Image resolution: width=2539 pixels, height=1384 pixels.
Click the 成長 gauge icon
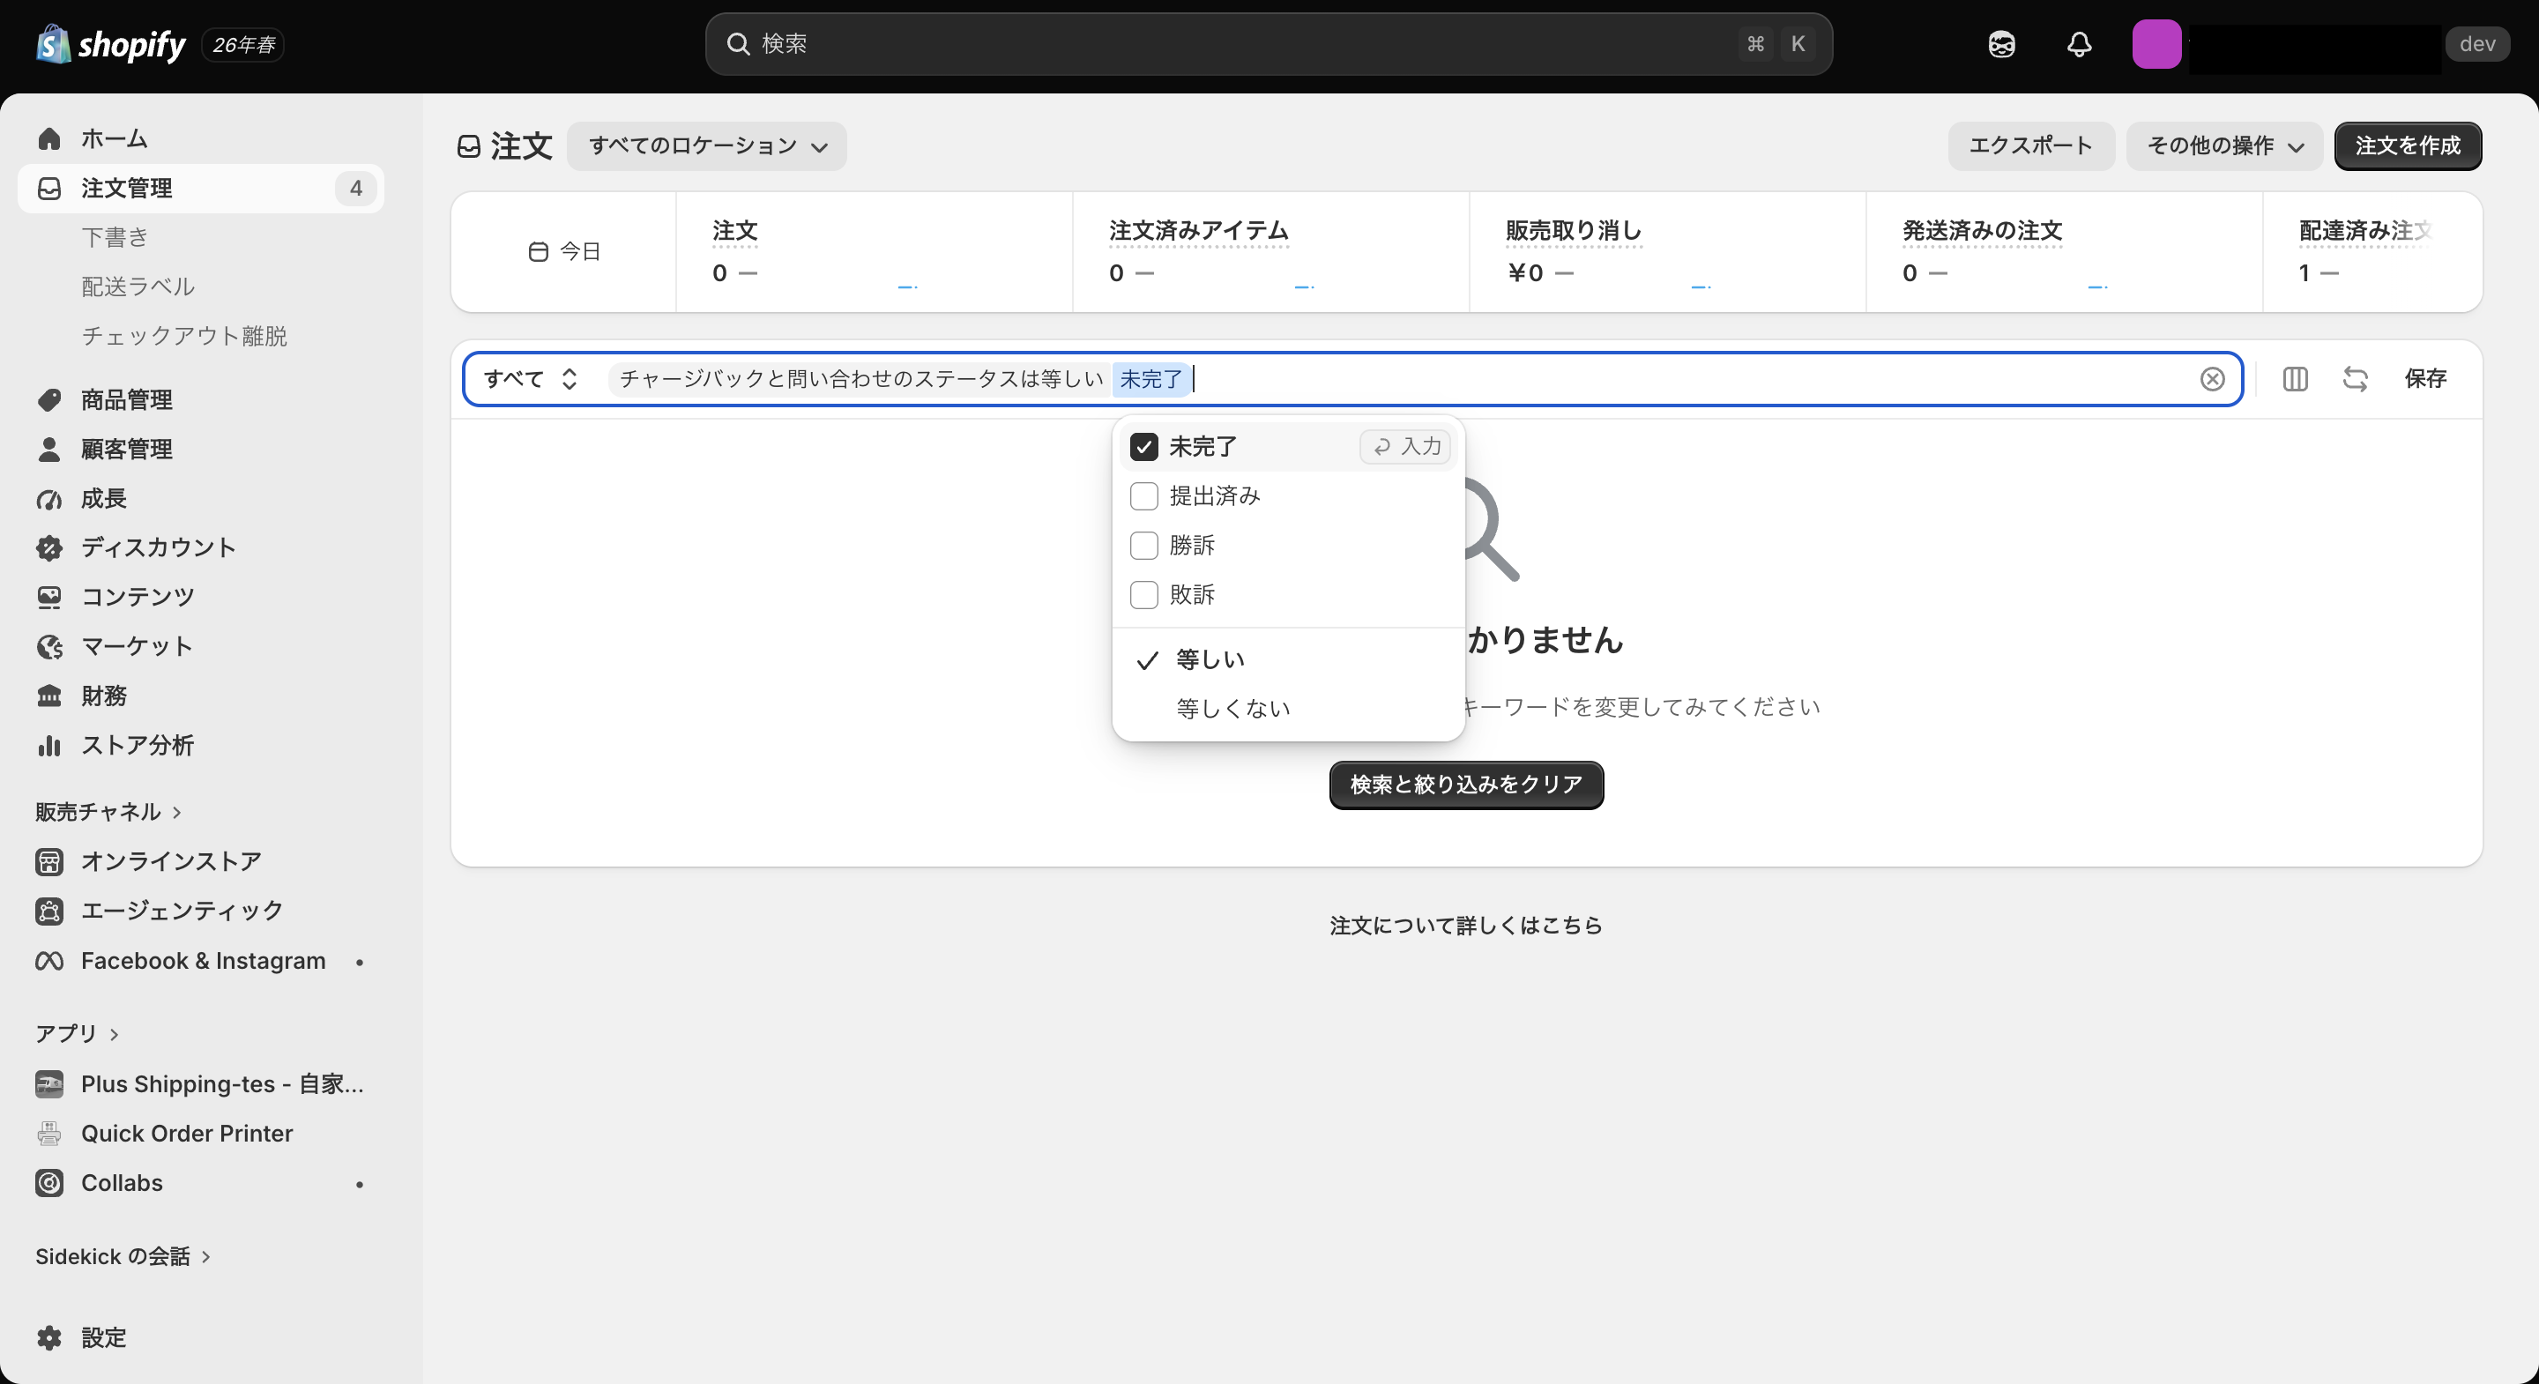[x=49, y=498]
